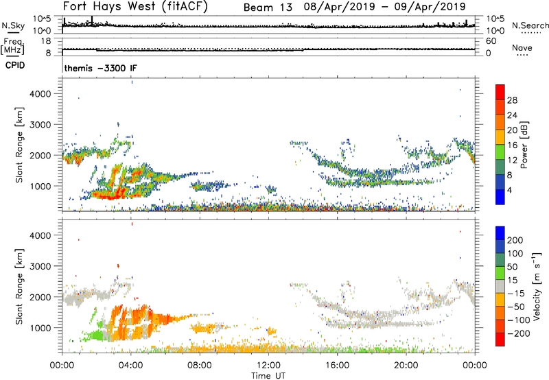Select the "Freq. [MHz]" axis label
Screen dimensions: 549x380
pyautogui.click(x=13, y=47)
